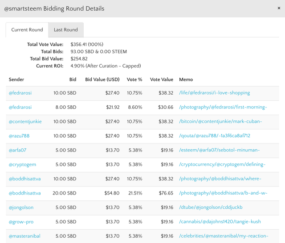Click the Sender column header
The height and width of the screenshot is (243, 285).
pyautogui.click(x=16, y=80)
